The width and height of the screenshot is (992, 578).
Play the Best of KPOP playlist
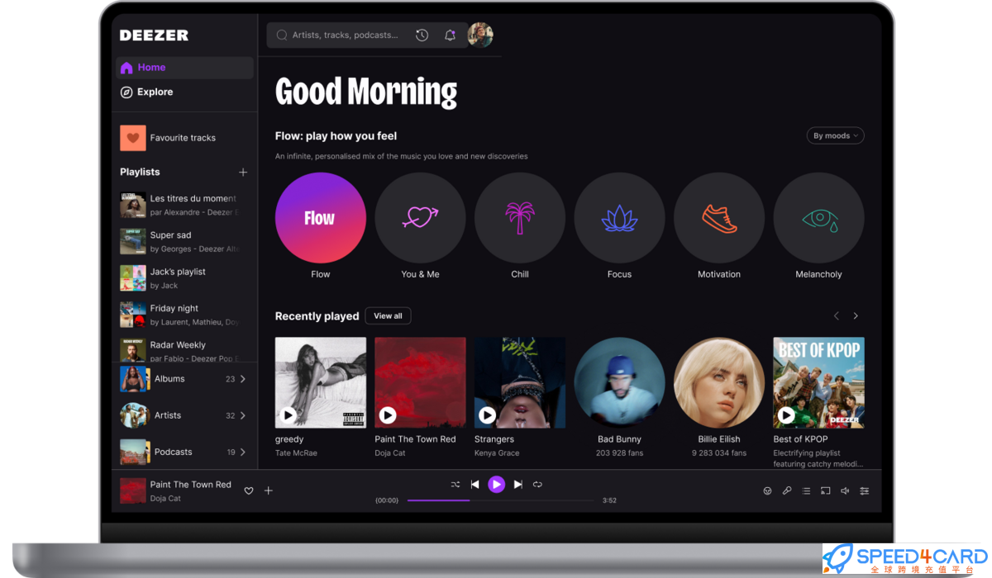point(786,415)
